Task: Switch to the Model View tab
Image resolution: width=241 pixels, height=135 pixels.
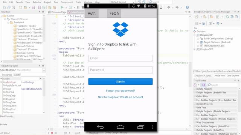Action: coord(220,75)
